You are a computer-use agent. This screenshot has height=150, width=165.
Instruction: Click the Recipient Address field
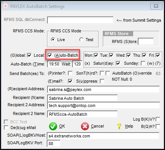[x=104, y=89]
